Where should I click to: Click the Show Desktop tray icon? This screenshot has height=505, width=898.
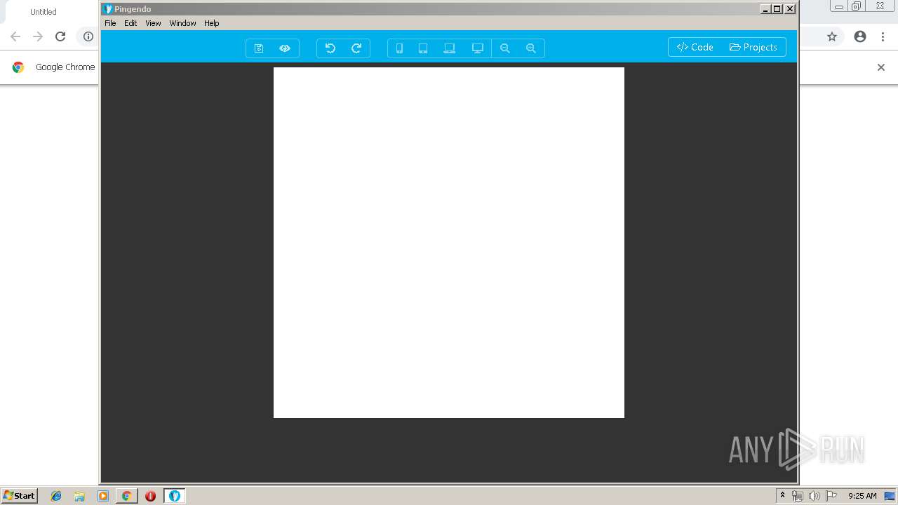[x=890, y=496]
